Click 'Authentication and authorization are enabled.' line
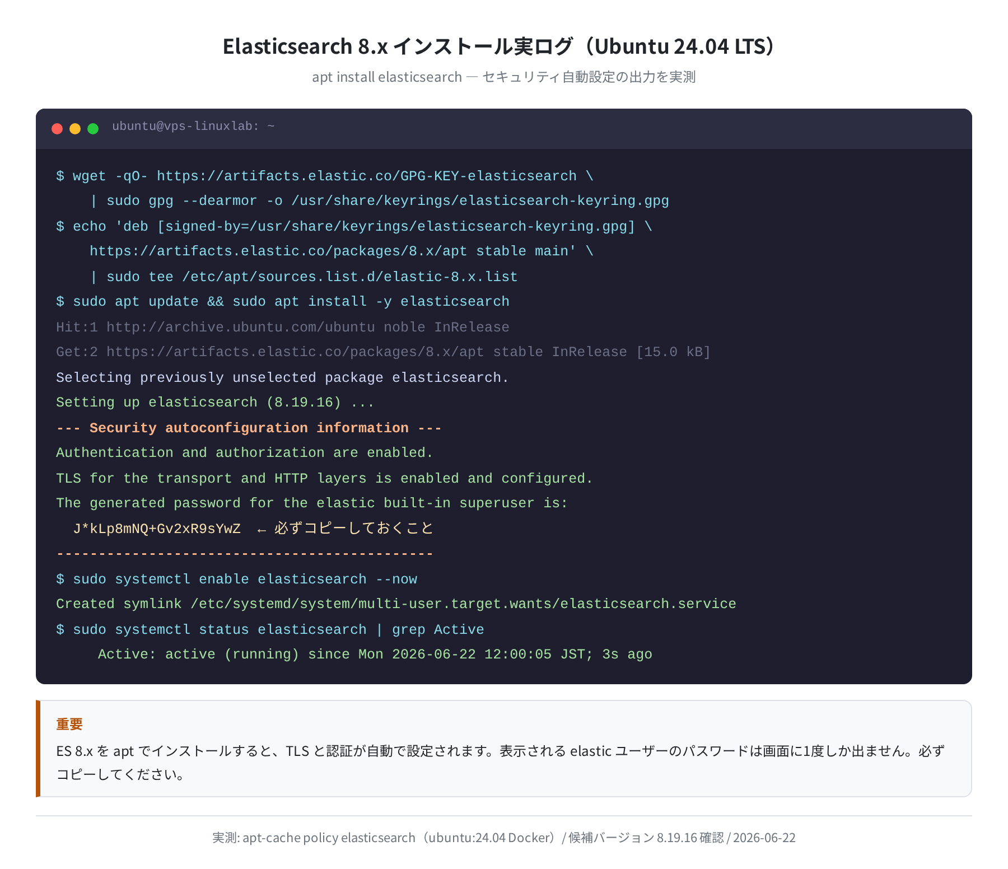 (x=245, y=452)
